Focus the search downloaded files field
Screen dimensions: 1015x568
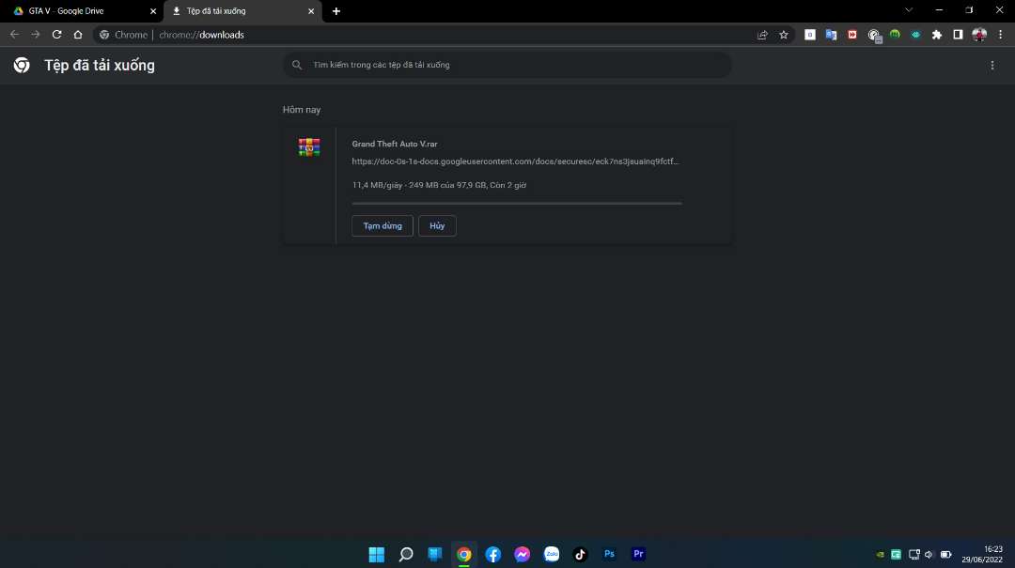(x=507, y=65)
